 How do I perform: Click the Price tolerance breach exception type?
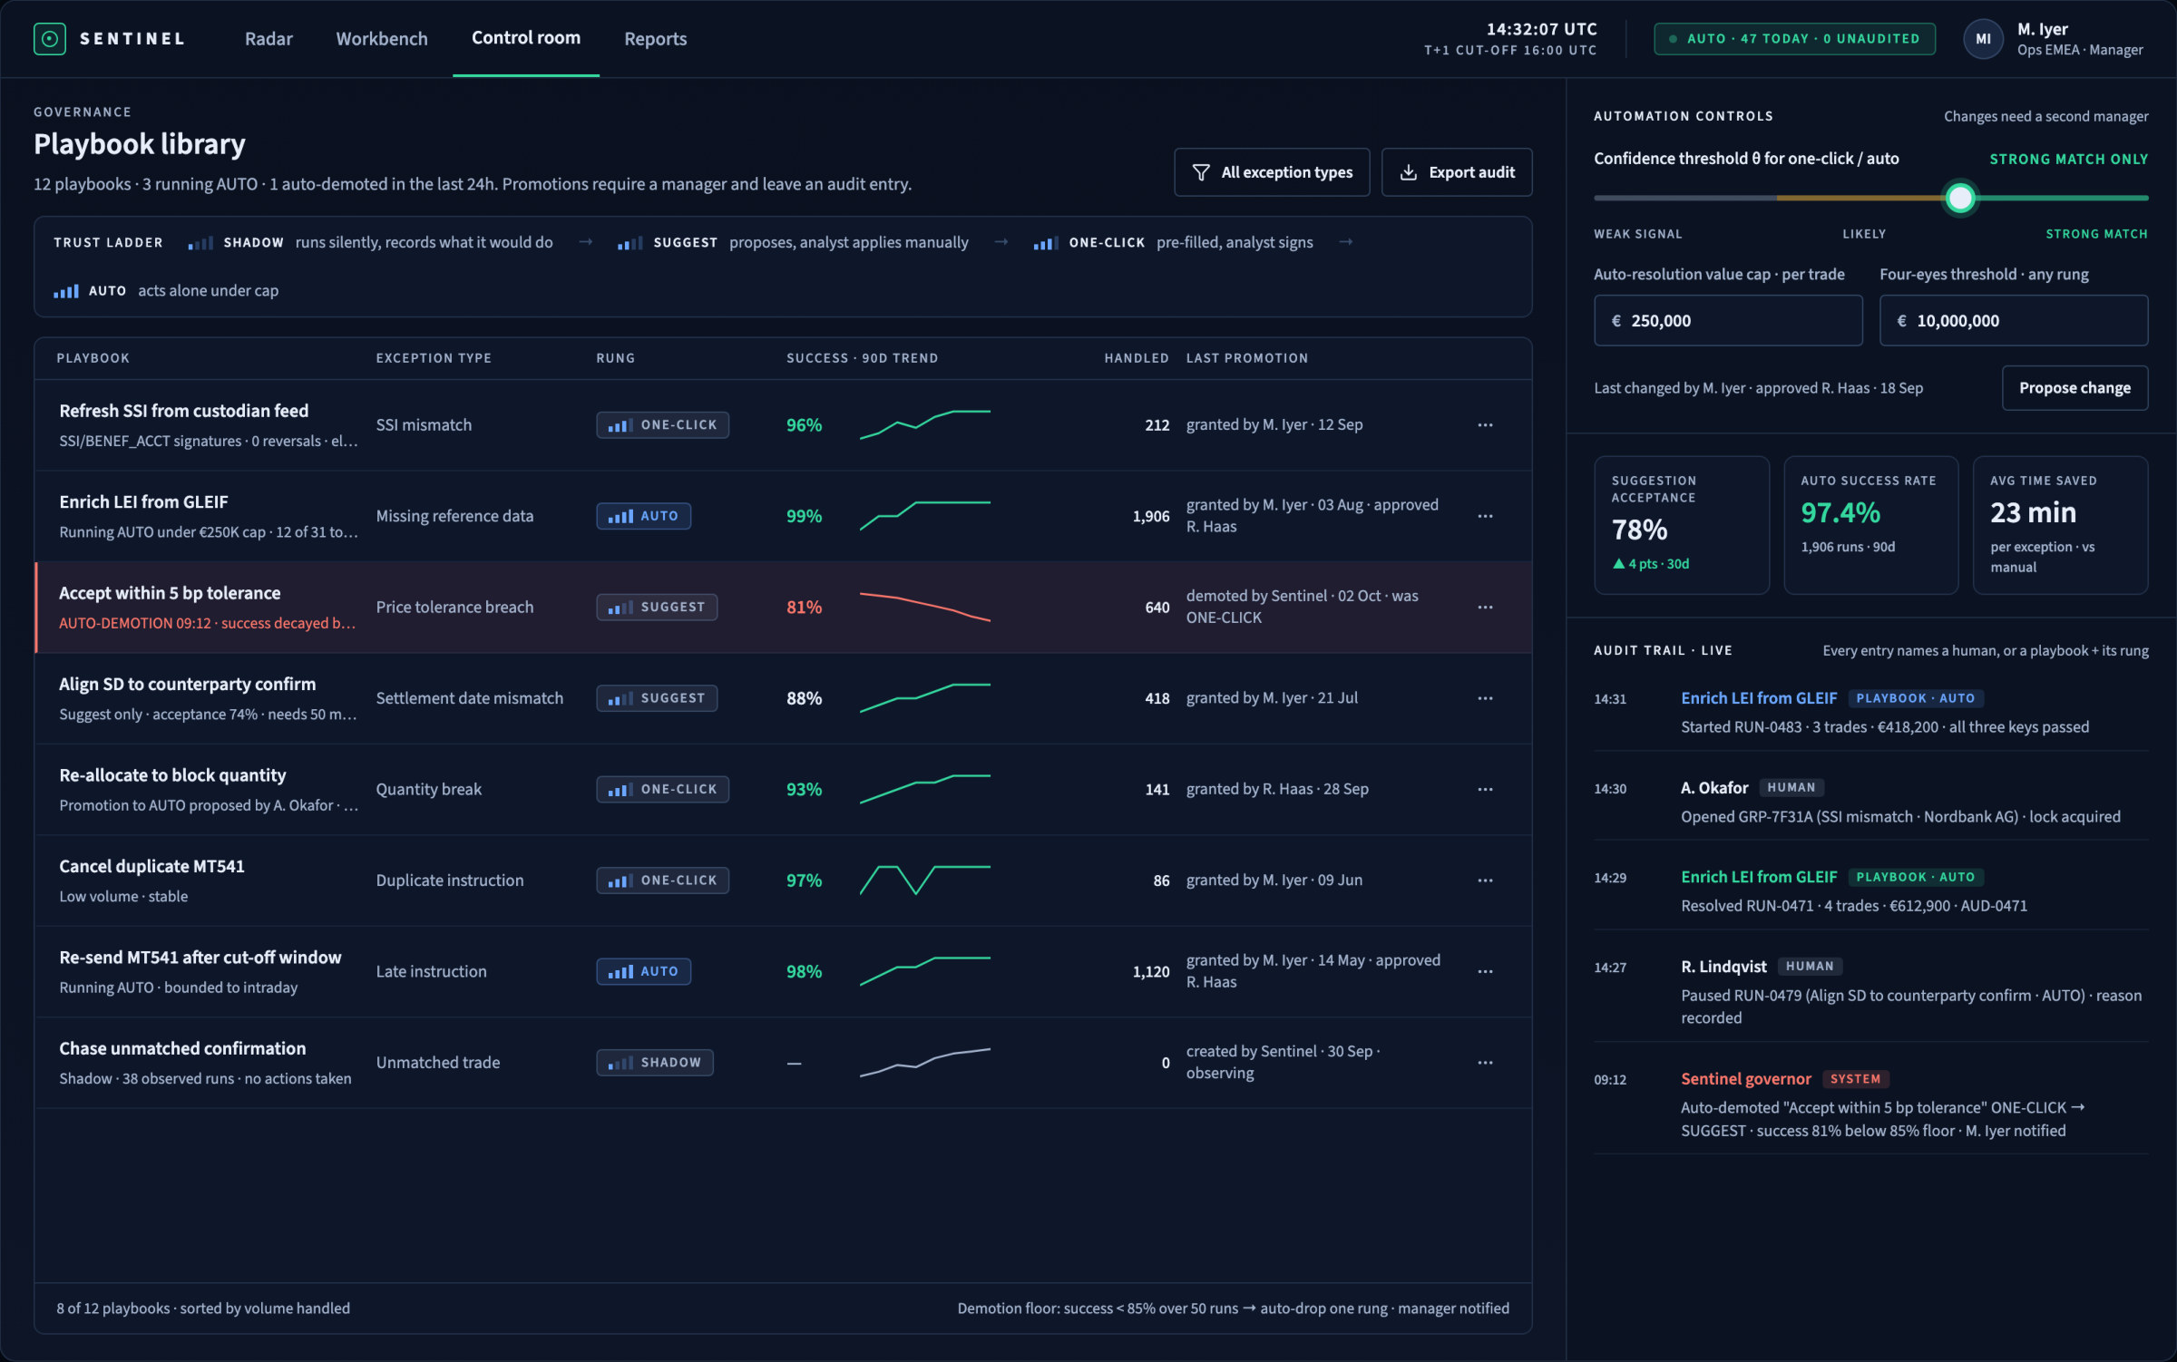pyautogui.click(x=454, y=608)
